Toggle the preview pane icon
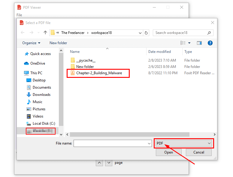The width and height of the screenshot is (233, 177). click(x=199, y=43)
